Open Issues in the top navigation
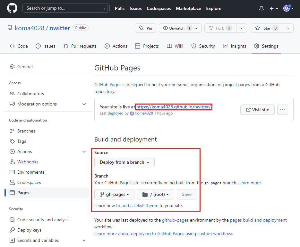The width and height of the screenshot is (300, 247). tap(136, 8)
